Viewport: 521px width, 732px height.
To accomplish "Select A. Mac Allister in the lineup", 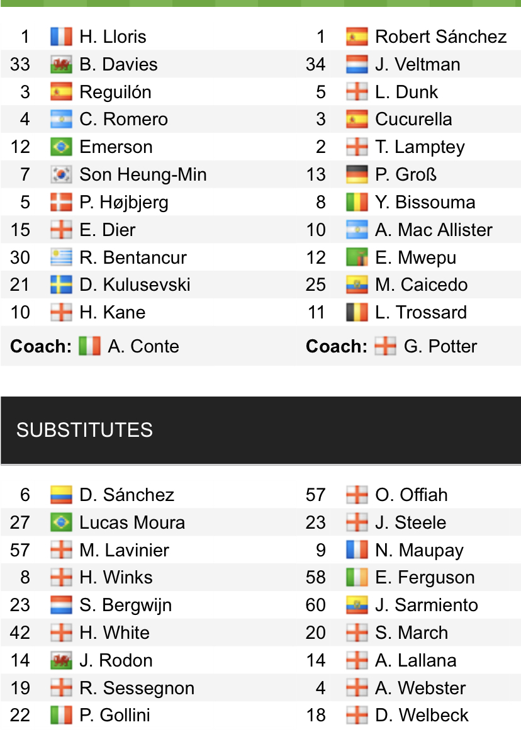I will coord(434,230).
